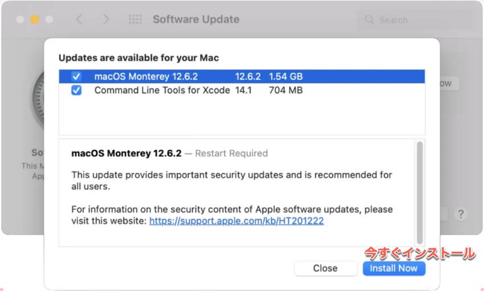Go back using the left chevron
The width and height of the screenshot is (484, 291).
79,19
